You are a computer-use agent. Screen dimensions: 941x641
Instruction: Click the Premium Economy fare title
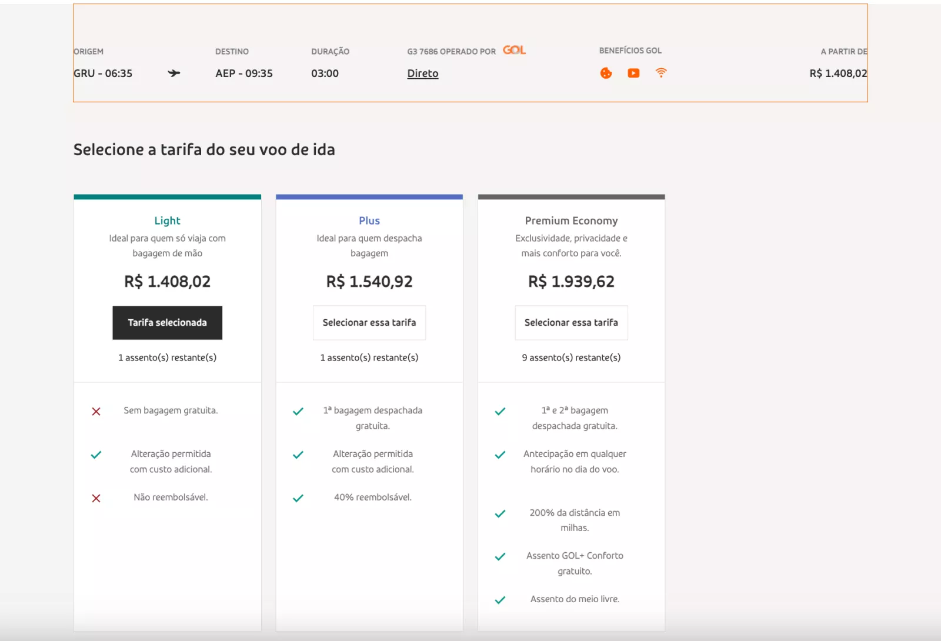572,221
